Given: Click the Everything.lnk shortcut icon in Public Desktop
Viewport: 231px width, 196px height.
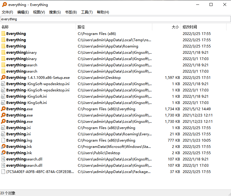Looking at the screenshot, I should click(3, 153).
